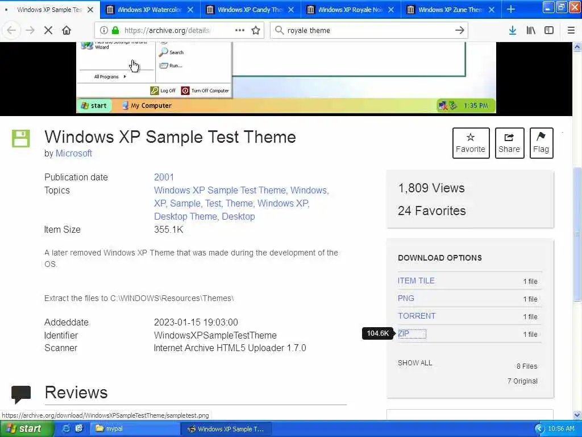This screenshot has height=437, width=582.
Task: Click the 7 Original count
Action: click(x=522, y=381)
